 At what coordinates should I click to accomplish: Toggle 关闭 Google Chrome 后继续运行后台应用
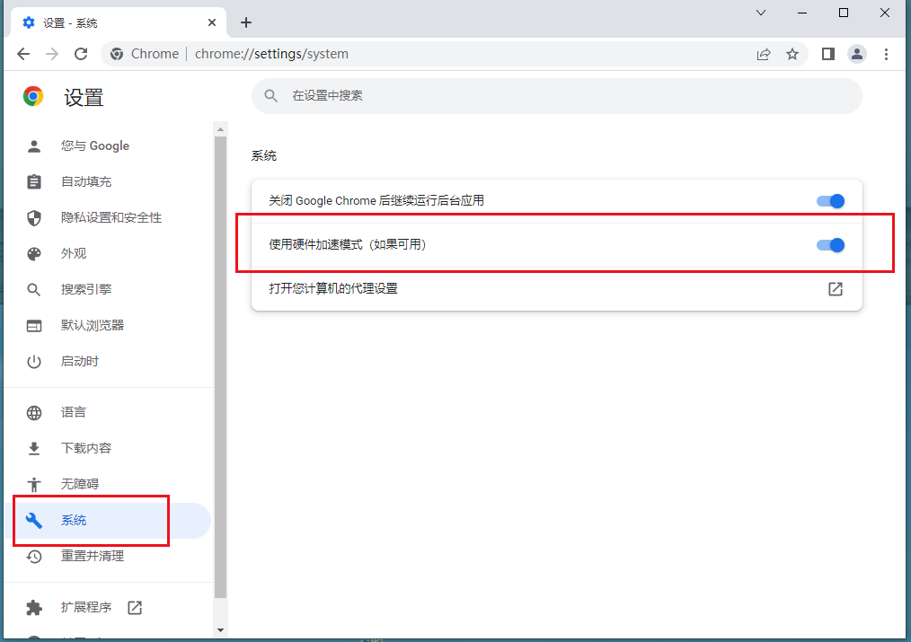(830, 201)
